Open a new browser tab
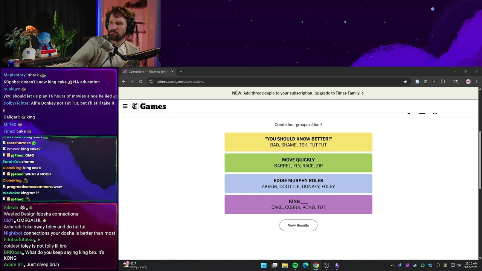 click(x=181, y=72)
